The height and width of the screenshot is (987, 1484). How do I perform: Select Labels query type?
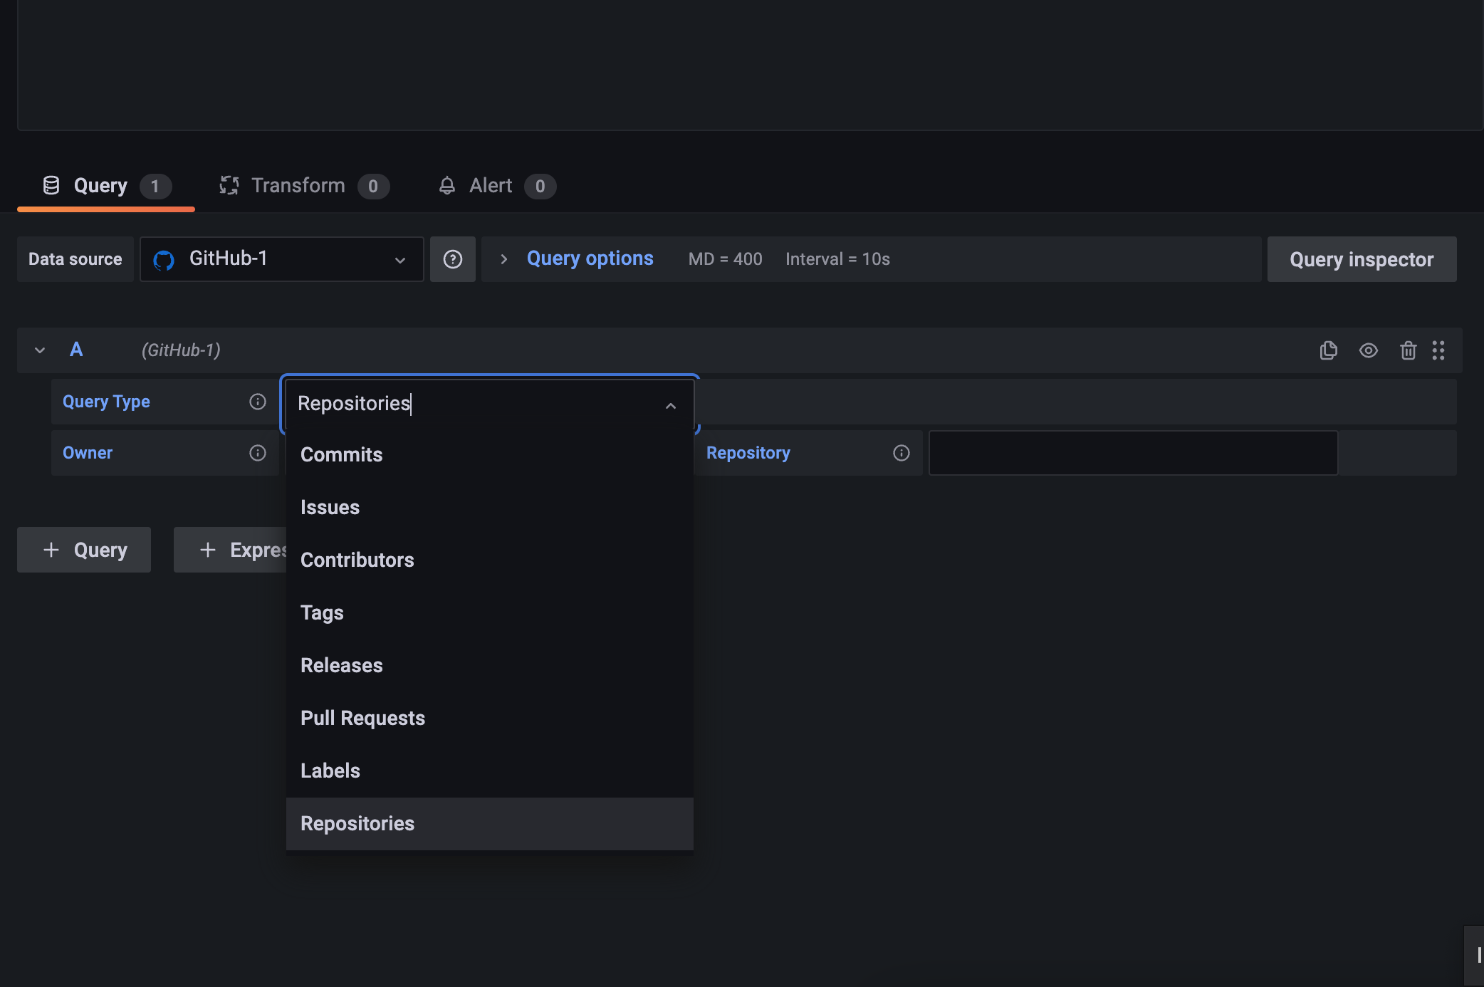(x=490, y=771)
